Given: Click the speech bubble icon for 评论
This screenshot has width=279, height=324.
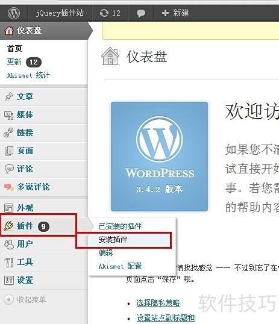Looking at the screenshot, I should click(9, 169).
